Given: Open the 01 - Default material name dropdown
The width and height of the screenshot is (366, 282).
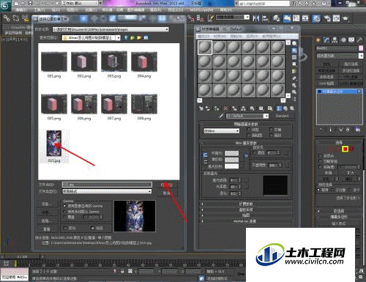Looking at the screenshot, I should pos(266,116).
